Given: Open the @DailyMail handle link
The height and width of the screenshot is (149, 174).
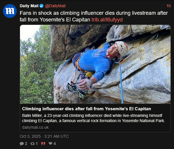Looking at the screenshot, I should (55, 6).
